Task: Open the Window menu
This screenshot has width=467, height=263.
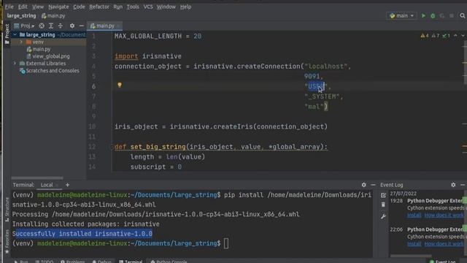Action: point(166,7)
